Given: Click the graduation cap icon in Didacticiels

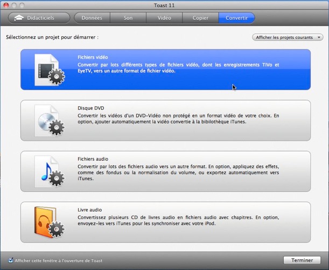Looking at the screenshot, I should point(19,18).
